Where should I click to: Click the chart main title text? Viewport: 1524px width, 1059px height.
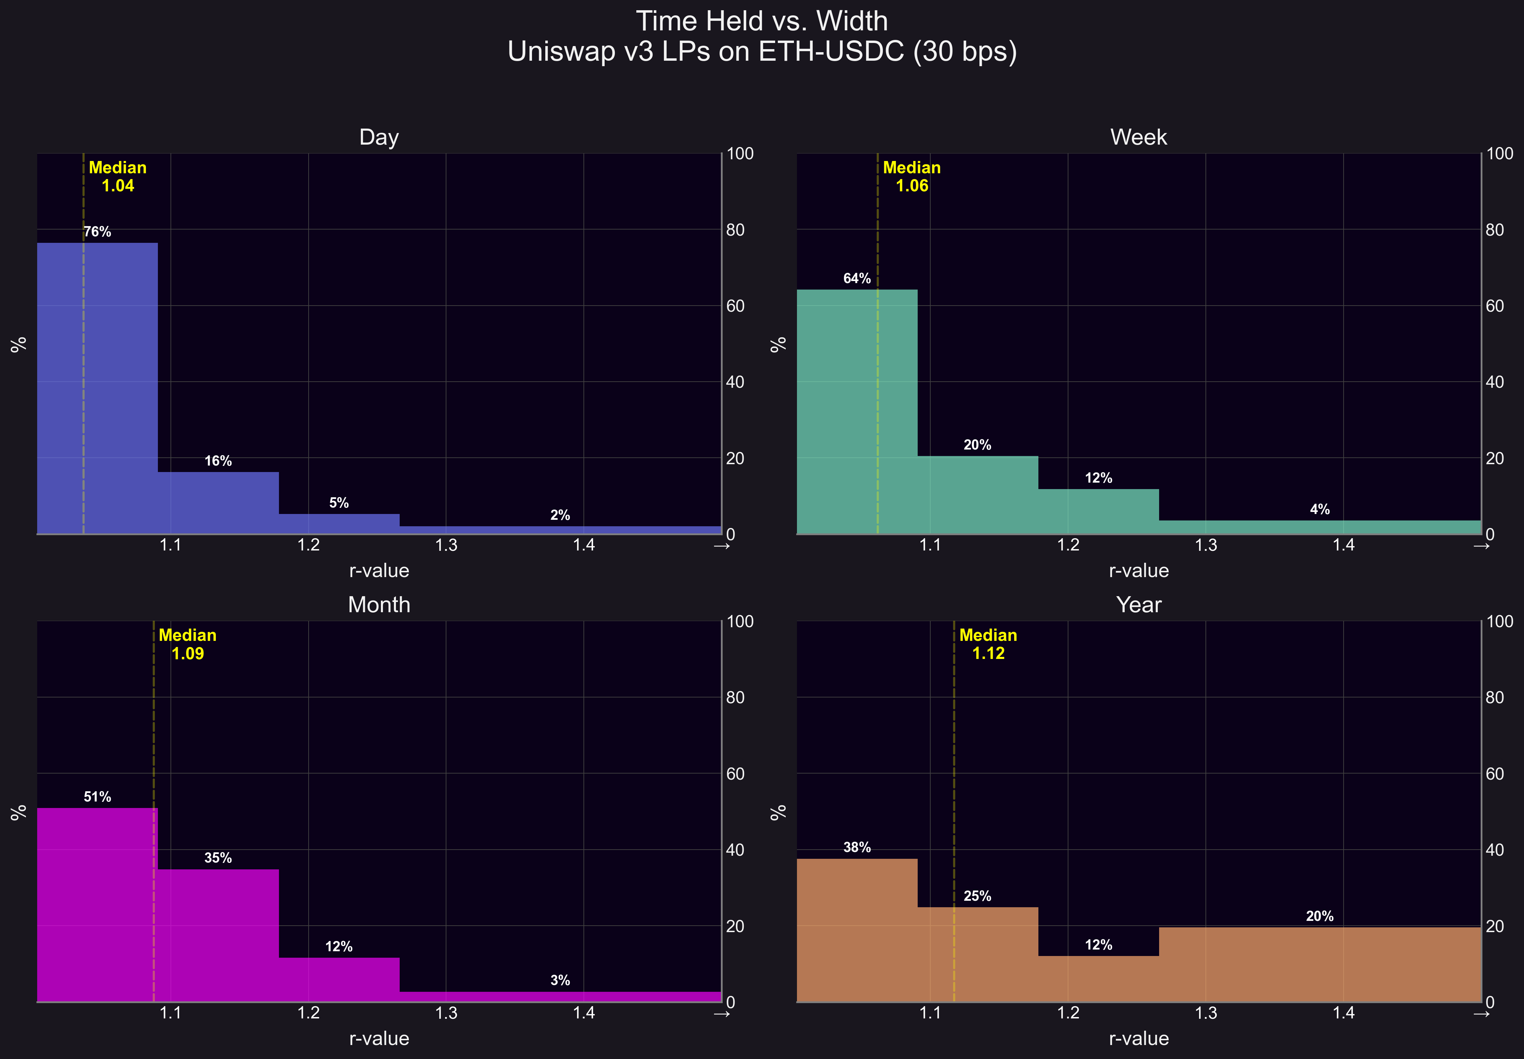point(762,36)
